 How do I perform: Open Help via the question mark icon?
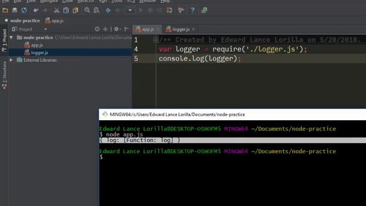(192, 10)
